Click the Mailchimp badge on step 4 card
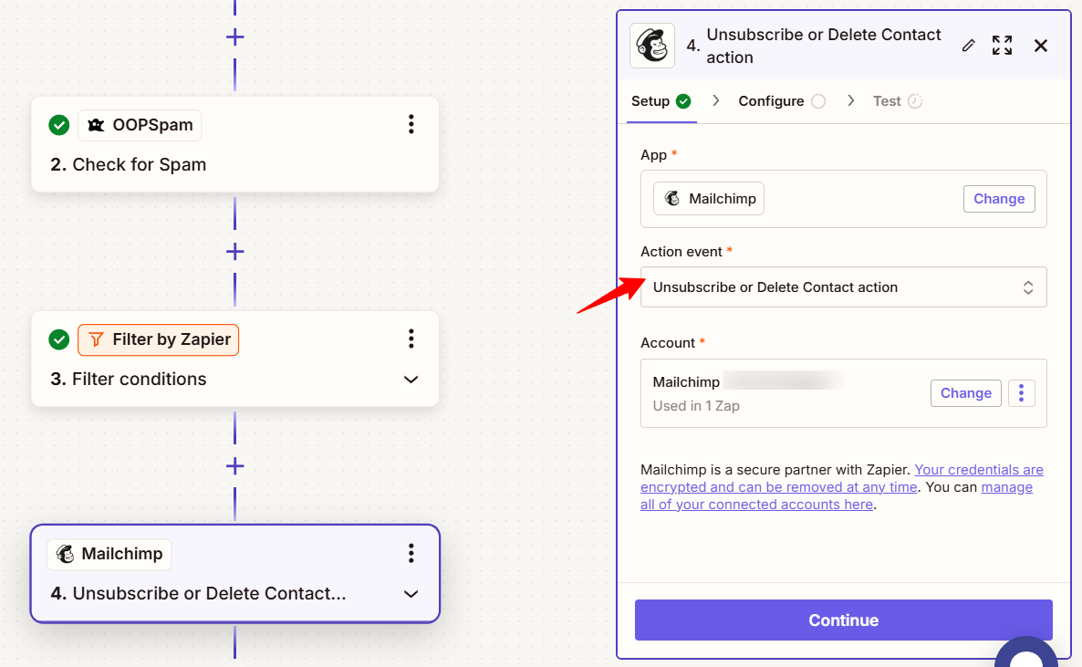1082x667 pixels. pos(109,554)
